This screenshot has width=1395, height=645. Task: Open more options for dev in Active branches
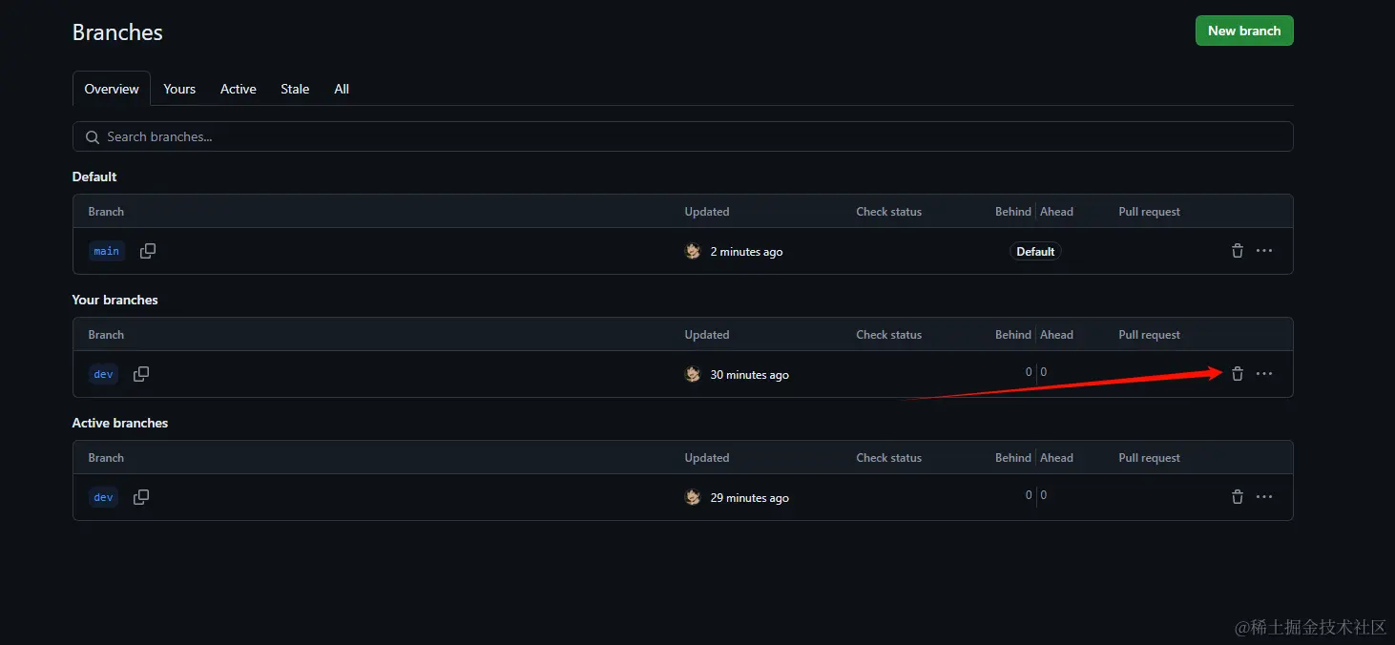[1264, 497]
